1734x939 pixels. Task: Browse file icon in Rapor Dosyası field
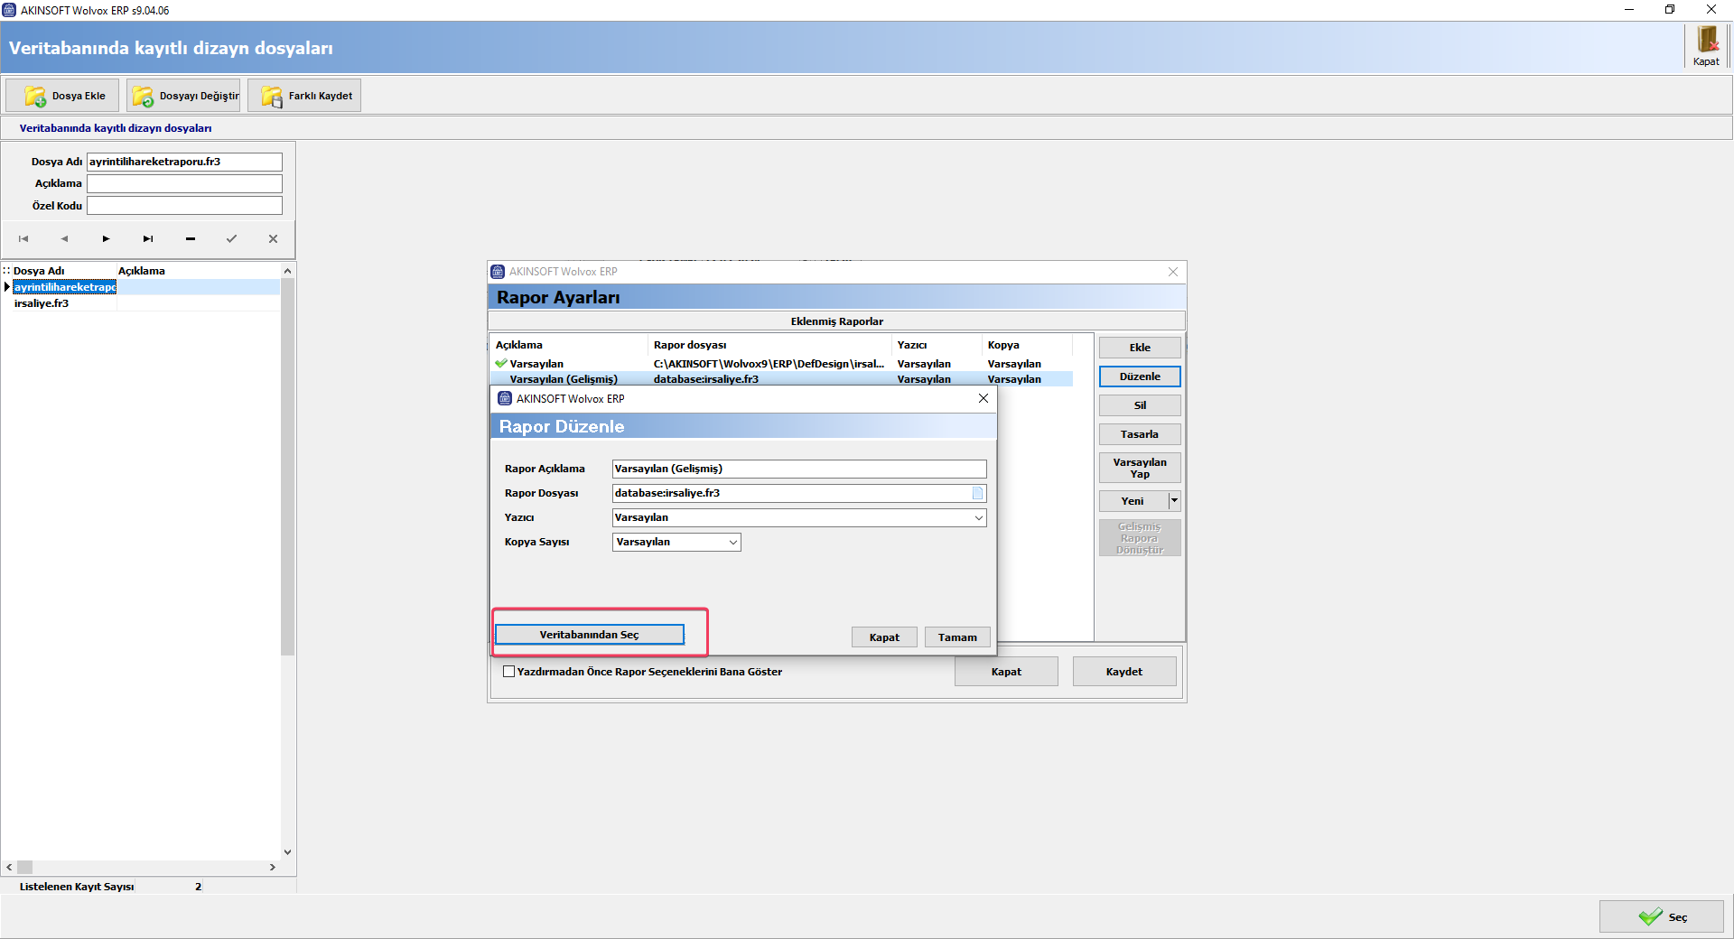[x=977, y=493]
